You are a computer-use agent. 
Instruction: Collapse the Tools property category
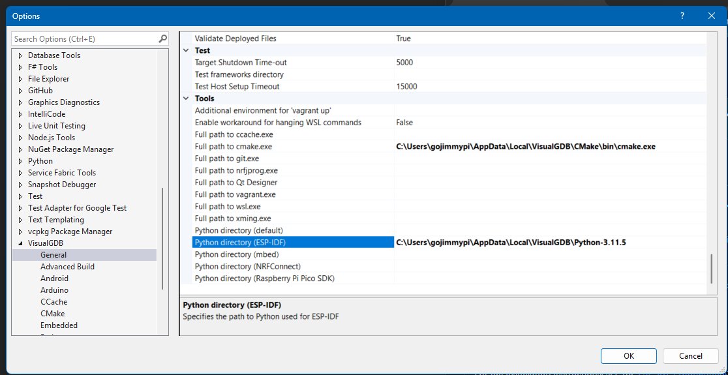point(186,98)
